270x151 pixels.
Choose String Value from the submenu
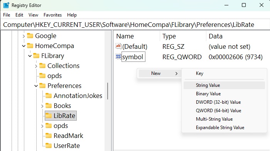224,85
